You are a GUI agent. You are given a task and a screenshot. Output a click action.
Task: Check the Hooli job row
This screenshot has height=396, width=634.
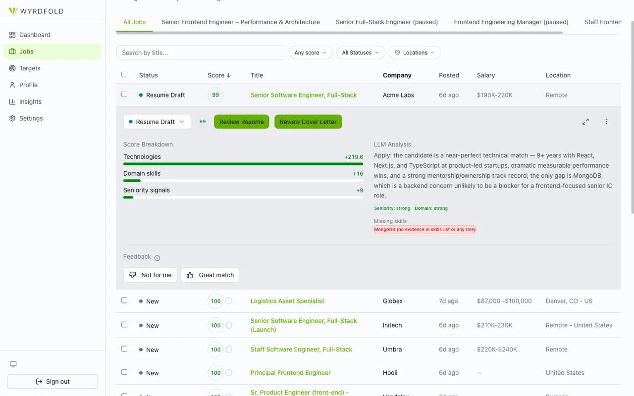[x=124, y=372]
